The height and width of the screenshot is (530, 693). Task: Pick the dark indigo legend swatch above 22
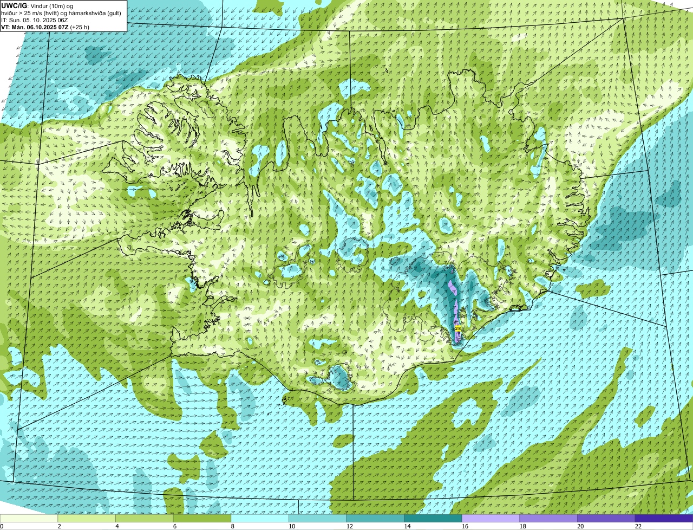(x=664, y=518)
